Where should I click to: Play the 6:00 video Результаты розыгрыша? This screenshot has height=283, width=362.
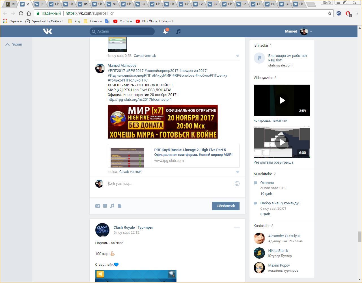282,142
